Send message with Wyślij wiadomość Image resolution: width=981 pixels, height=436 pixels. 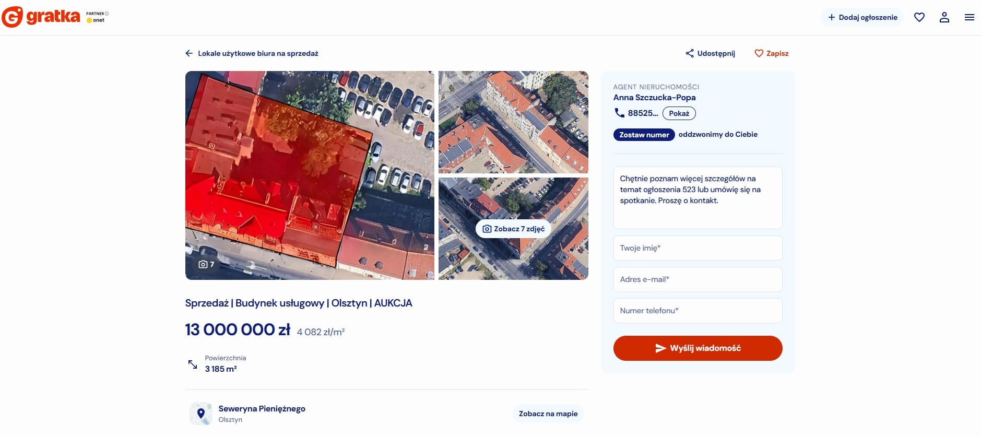point(698,348)
